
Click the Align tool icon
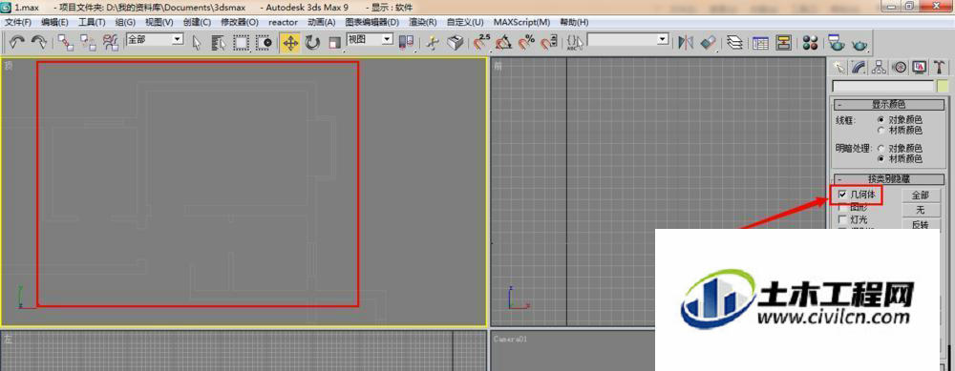click(x=709, y=43)
